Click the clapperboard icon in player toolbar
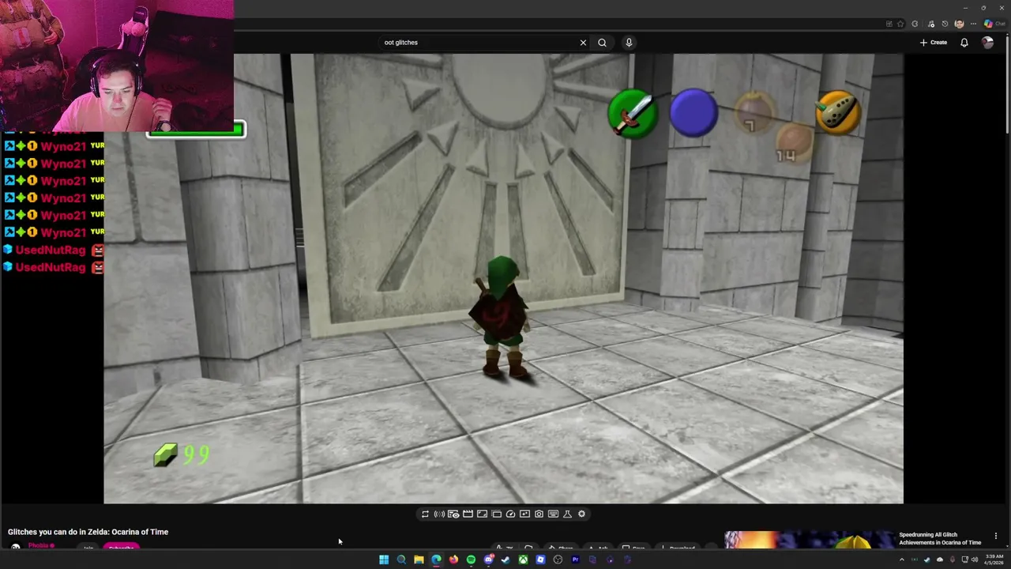 468,514
